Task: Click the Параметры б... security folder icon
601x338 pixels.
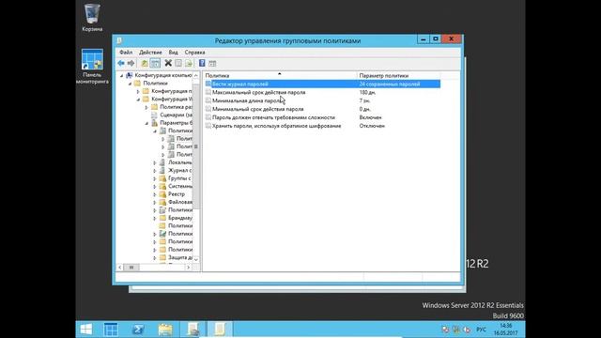Action: point(154,123)
